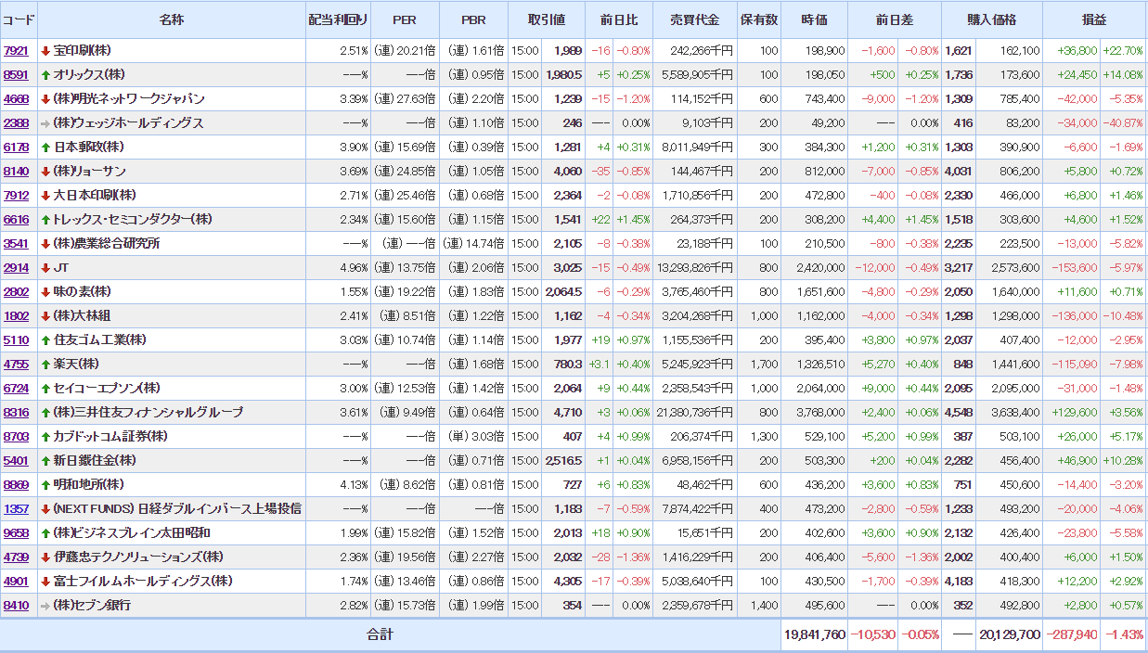This screenshot has width=1148, height=653.
Task: Click the 損益 column header
Action: click(x=1094, y=19)
